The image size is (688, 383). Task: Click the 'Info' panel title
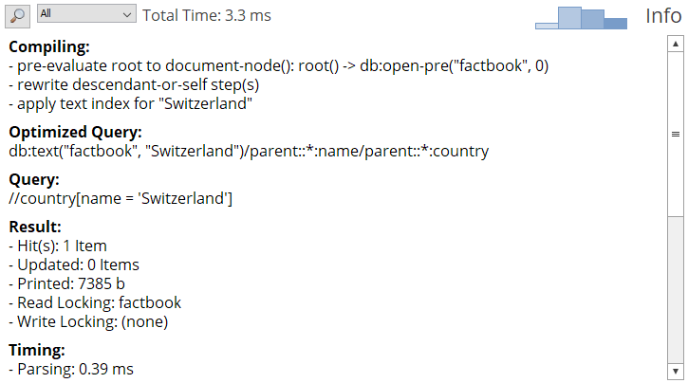point(663,16)
